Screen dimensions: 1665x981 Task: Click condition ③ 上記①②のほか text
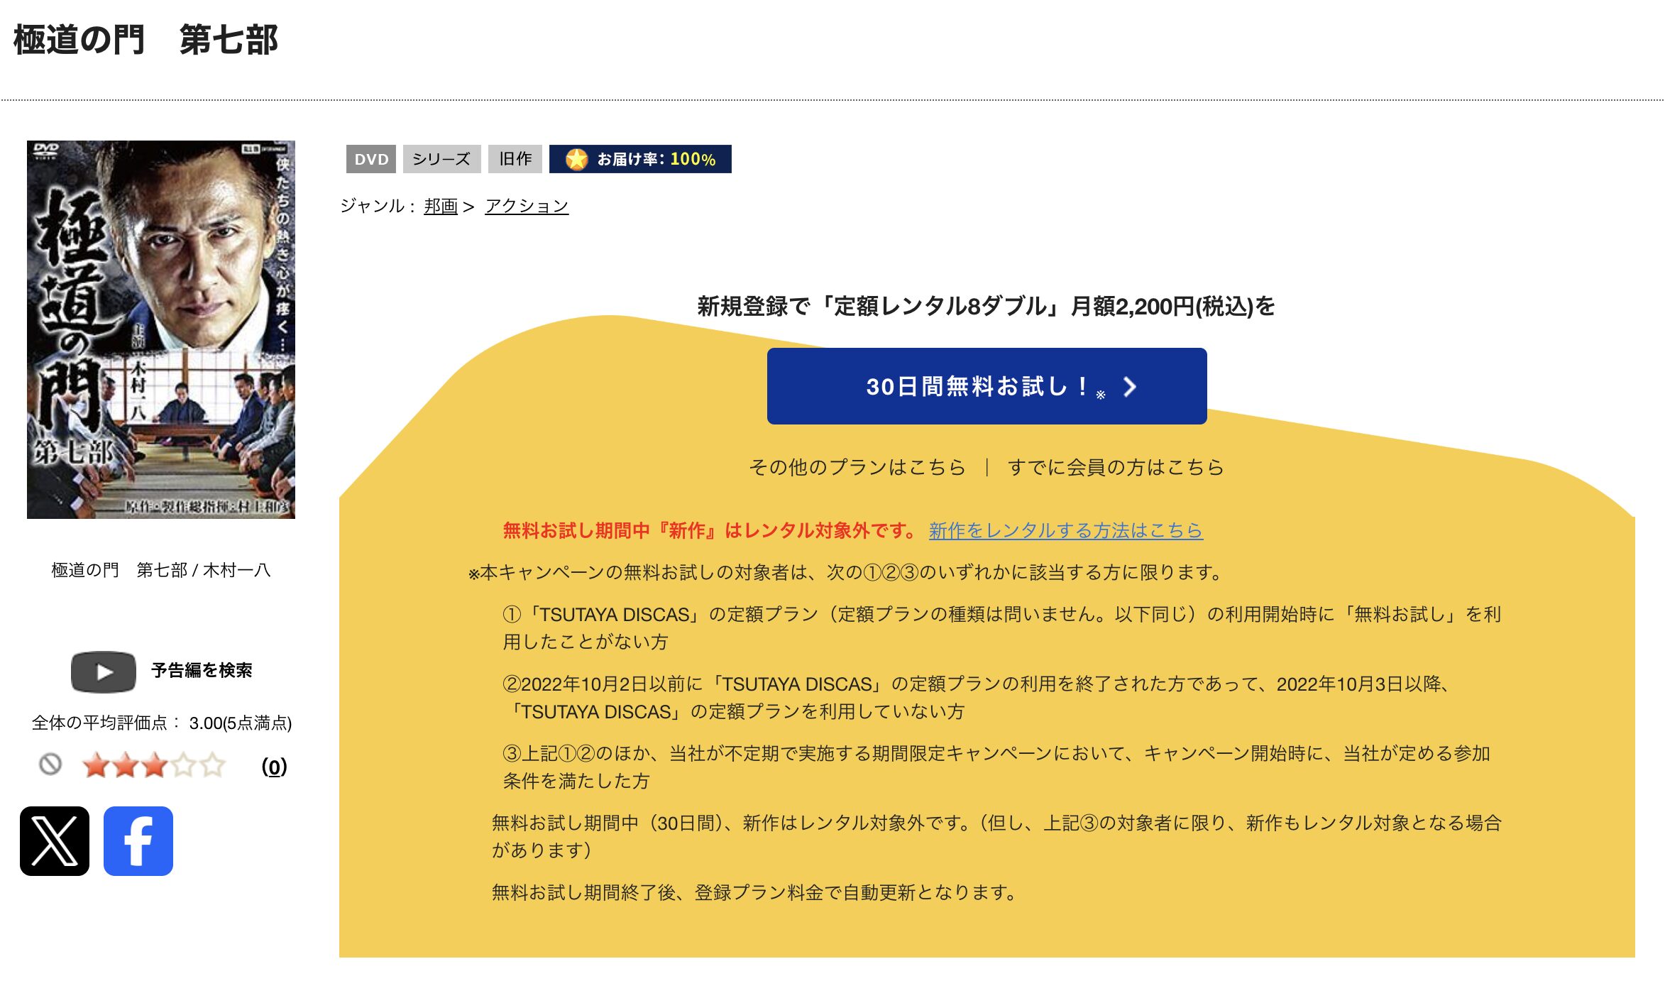[x=996, y=767]
